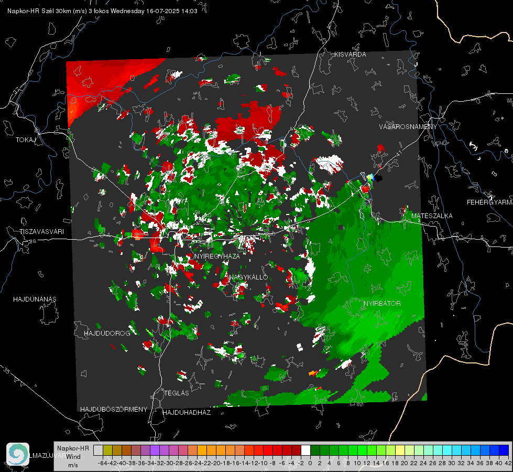Screen dimensions: 513x472
Task: Click the Wind label in the legend
Action: point(73,457)
